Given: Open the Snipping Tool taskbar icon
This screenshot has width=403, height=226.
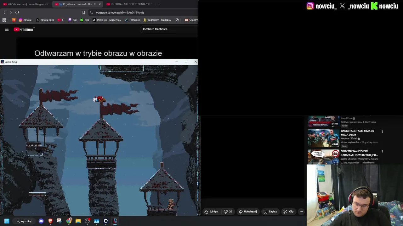Looking at the screenshot, I should (x=59, y=221).
